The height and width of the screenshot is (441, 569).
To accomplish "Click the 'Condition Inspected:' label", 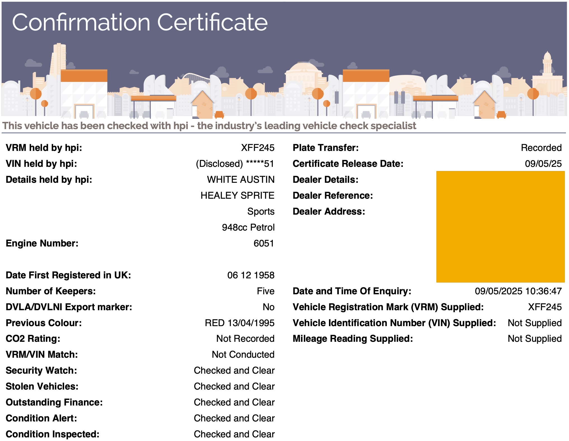I will coord(53,434).
